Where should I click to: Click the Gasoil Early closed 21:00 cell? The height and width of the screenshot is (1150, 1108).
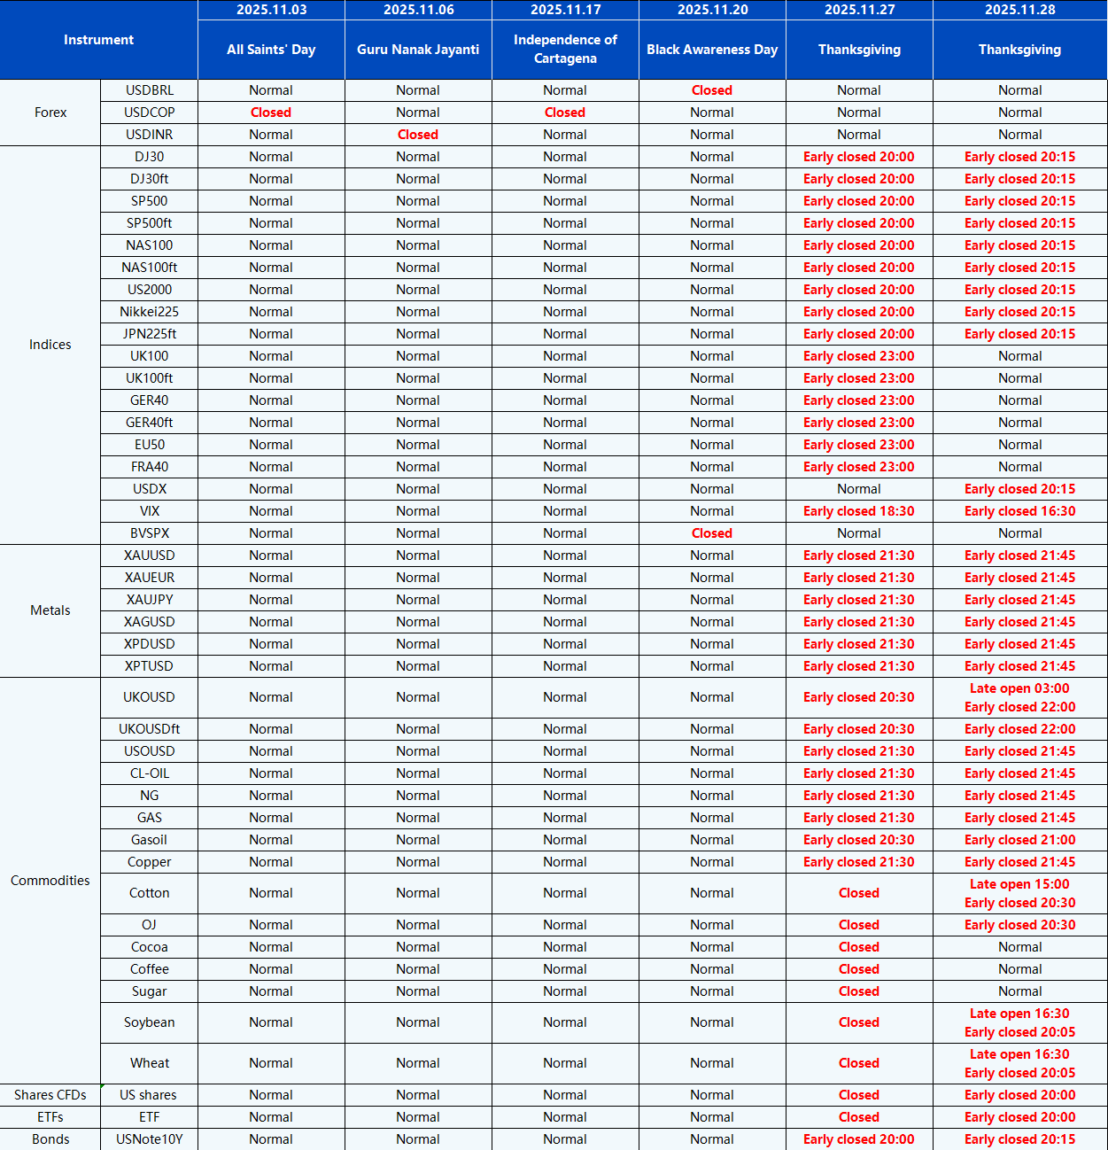[x=1019, y=840]
